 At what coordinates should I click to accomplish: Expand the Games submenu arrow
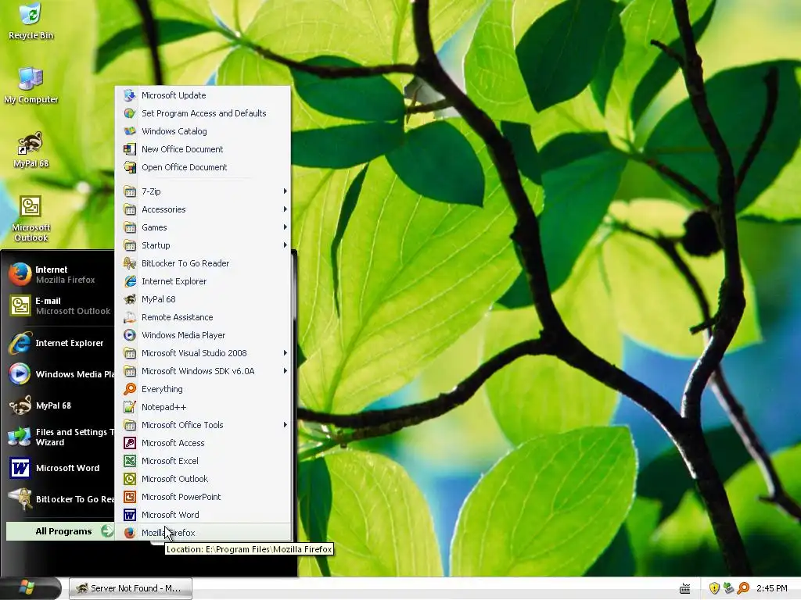coord(285,227)
